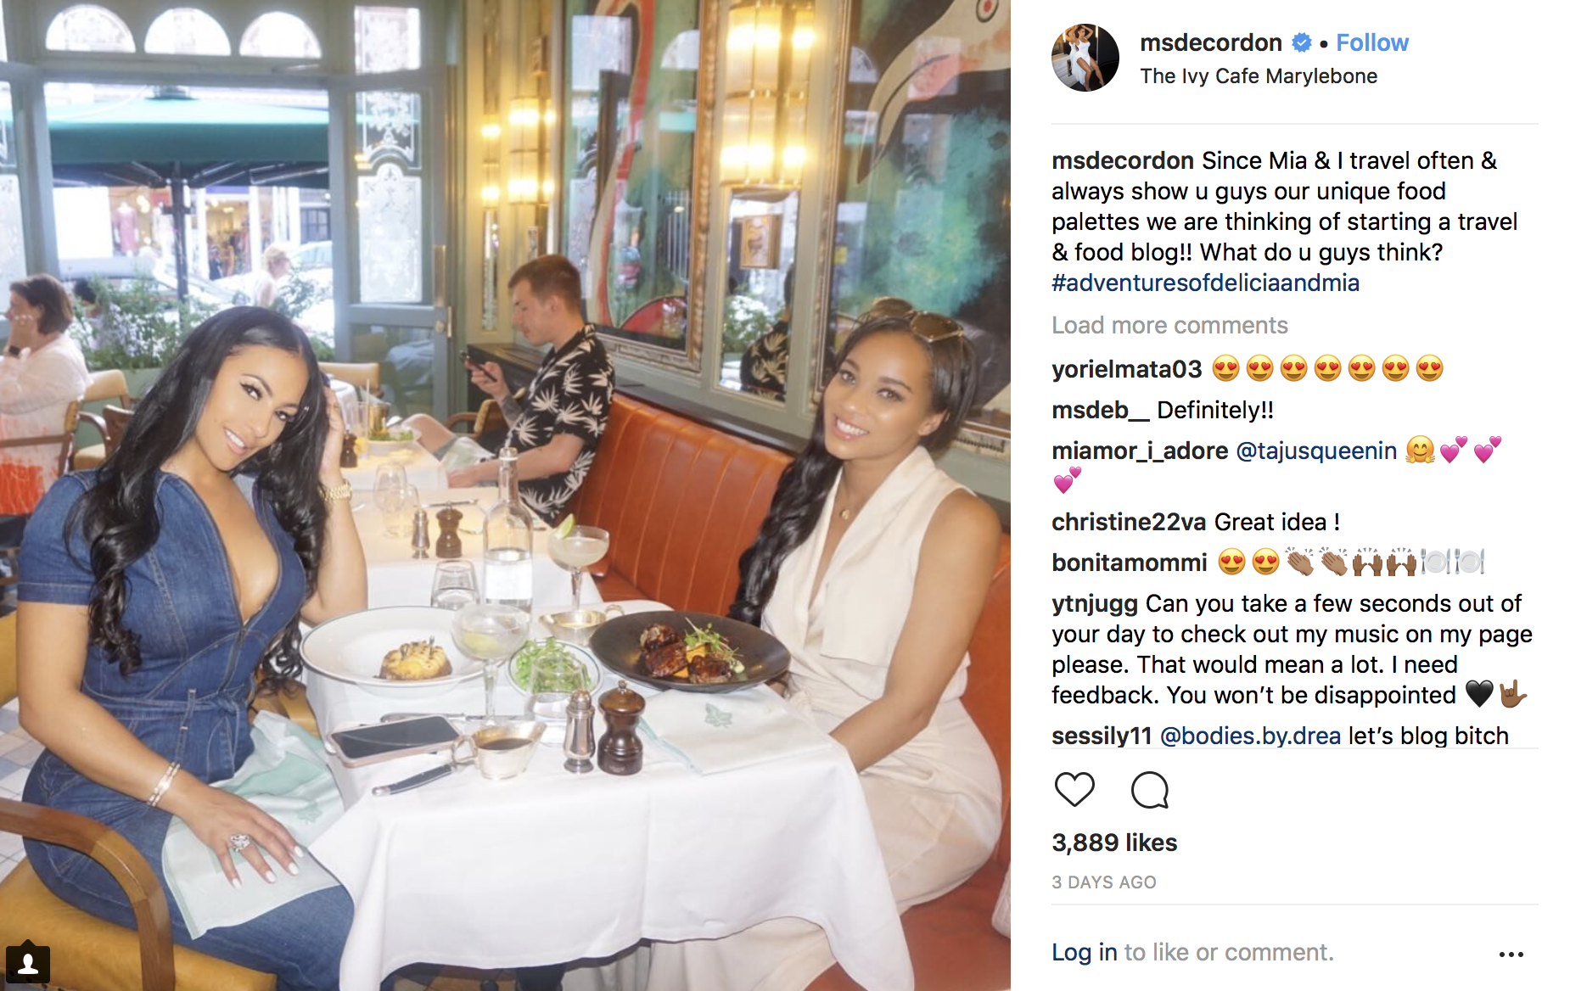Open the three-dots more options menu
The image size is (1570, 991).
pyautogui.click(x=1511, y=955)
